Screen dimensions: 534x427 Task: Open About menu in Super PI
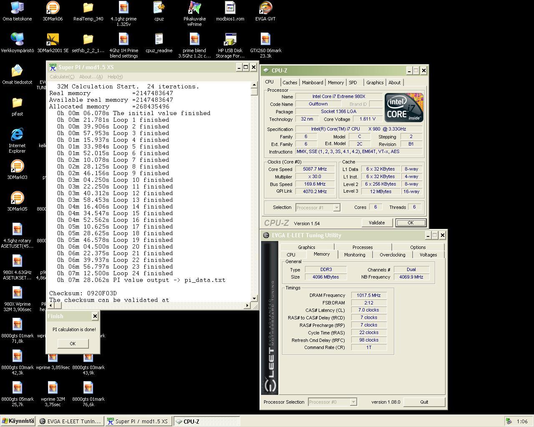(x=91, y=77)
